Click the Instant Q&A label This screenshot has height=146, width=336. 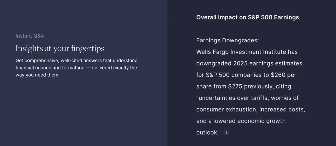coord(30,36)
